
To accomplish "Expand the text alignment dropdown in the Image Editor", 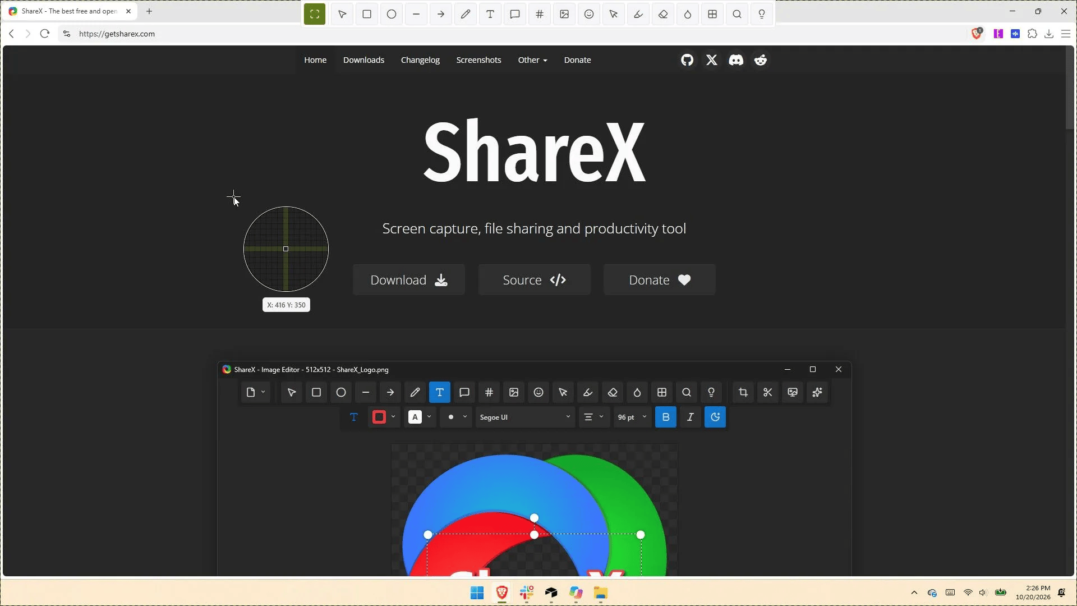I will (x=594, y=417).
